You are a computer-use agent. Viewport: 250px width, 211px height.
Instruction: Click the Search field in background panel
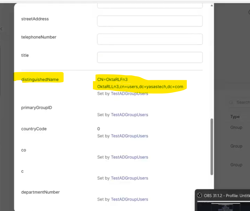[x=243, y=102]
